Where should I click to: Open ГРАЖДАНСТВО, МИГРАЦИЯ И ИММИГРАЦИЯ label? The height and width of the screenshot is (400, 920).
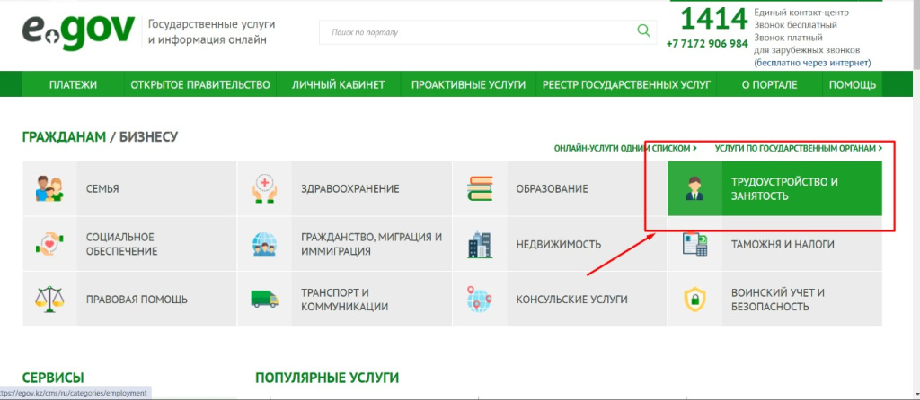(371, 244)
